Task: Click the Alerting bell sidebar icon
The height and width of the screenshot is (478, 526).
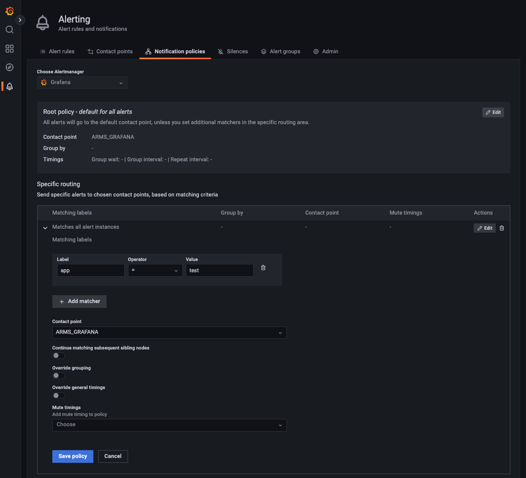Action: click(9, 86)
